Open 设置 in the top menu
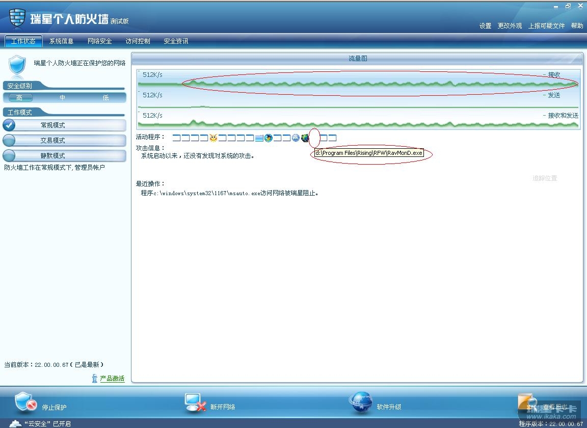Screen dimensions: 587x428 pos(485,26)
